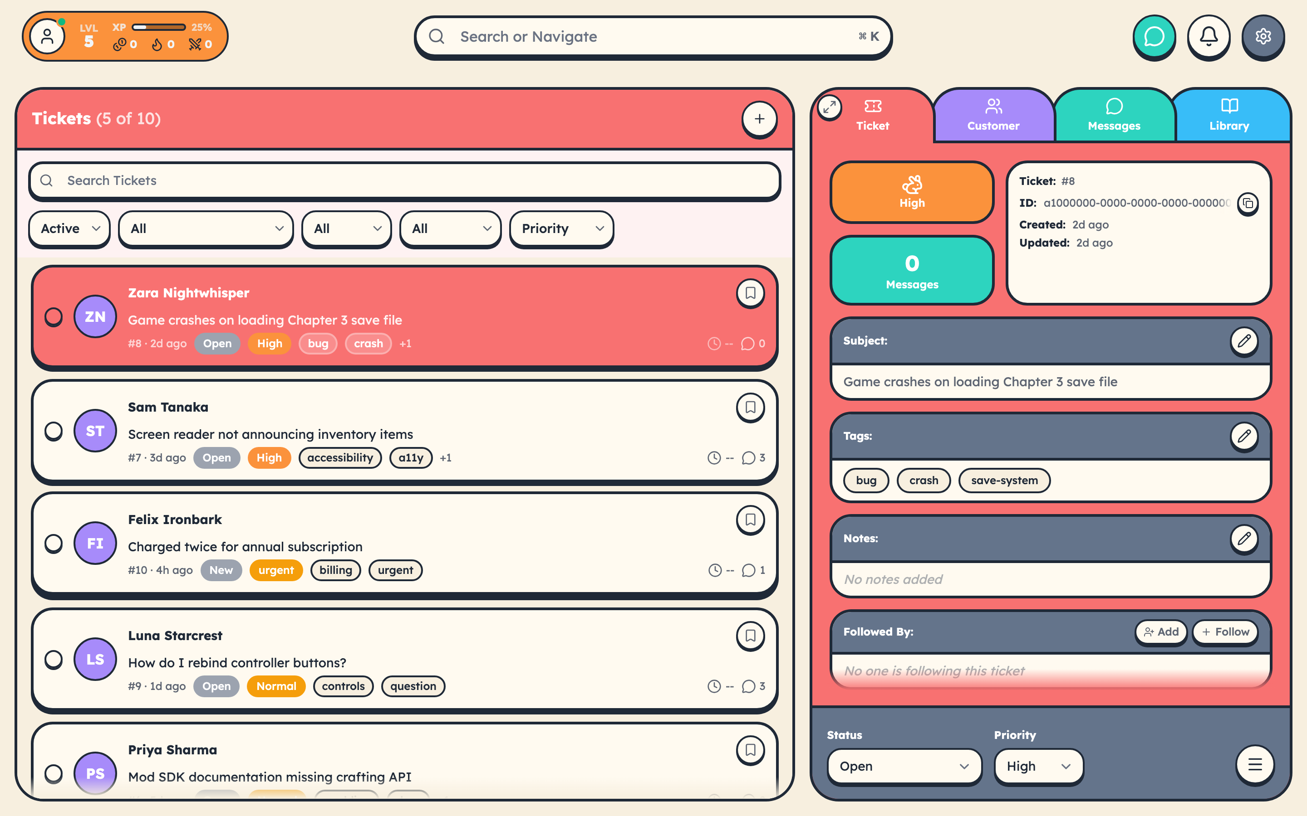Edit the Subject with pencil icon
The width and height of the screenshot is (1307, 816).
point(1244,341)
